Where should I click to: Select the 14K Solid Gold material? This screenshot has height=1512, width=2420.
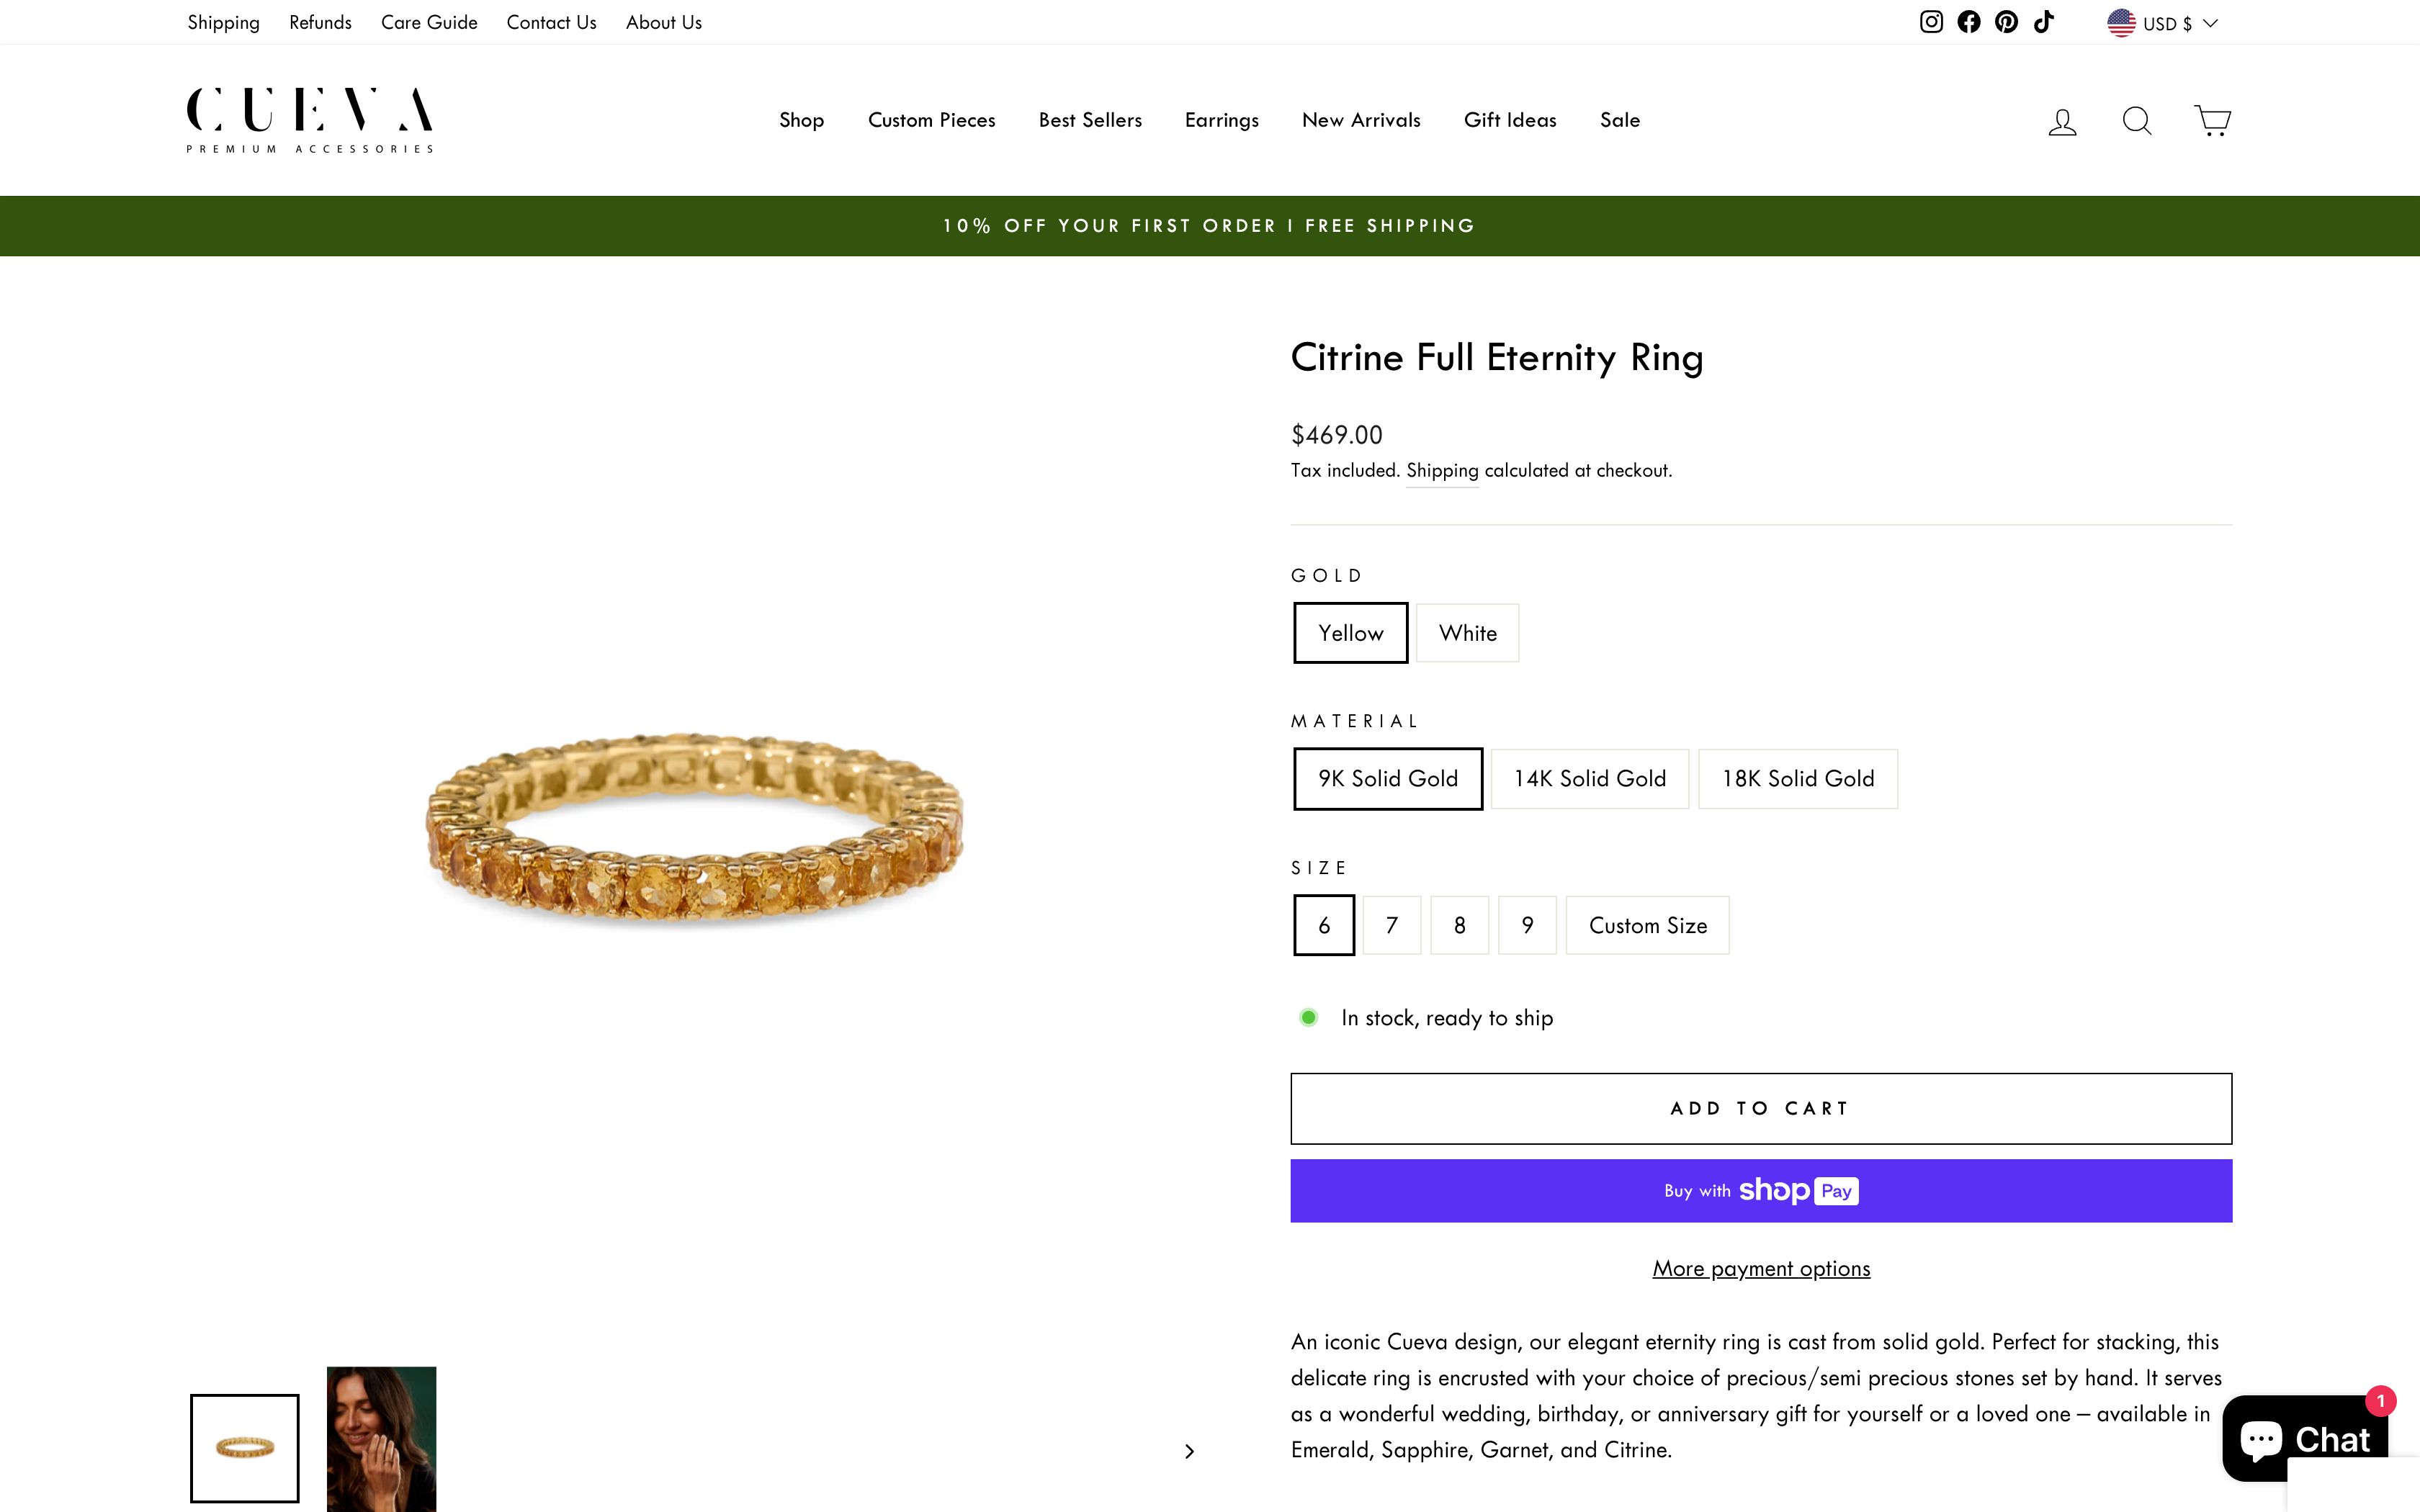tap(1589, 778)
